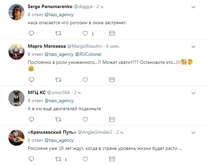The width and height of the screenshot is (207, 165).
Task: Like the tweet by Марго Матвеева
Action: coord(85,80)
